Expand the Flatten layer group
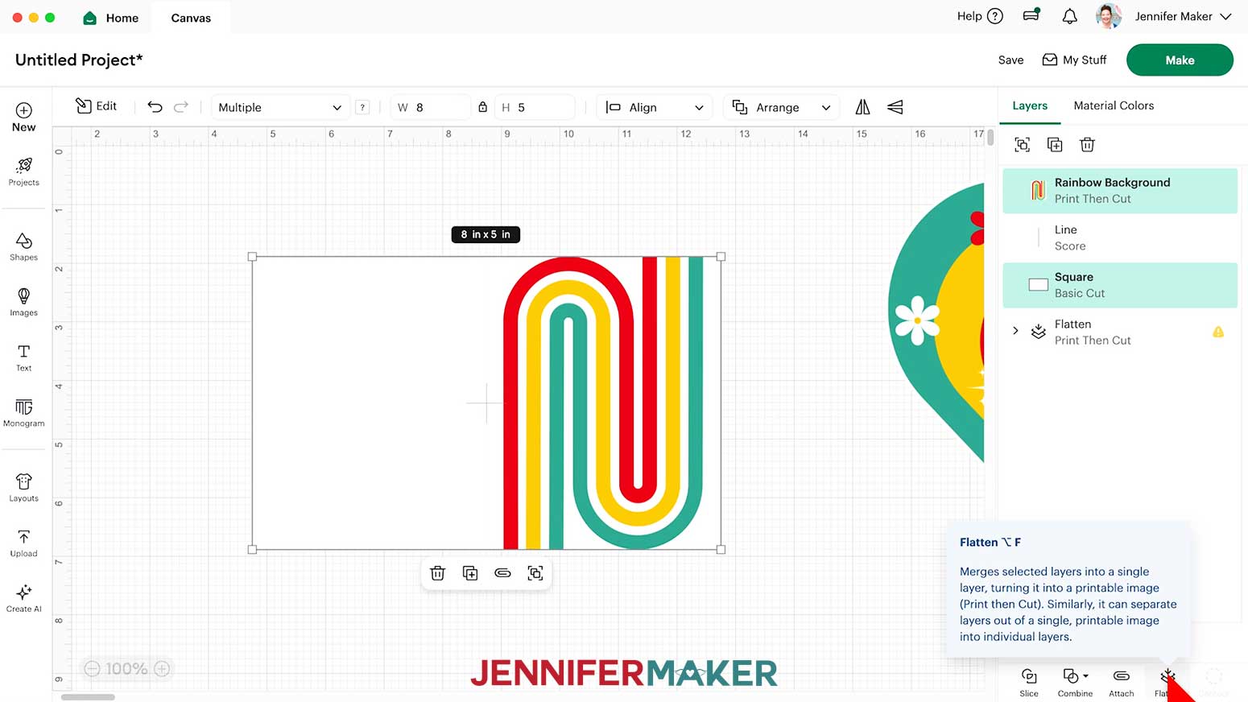Image resolution: width=1248 pixels, height=702 pixels. pos(1015,331)
